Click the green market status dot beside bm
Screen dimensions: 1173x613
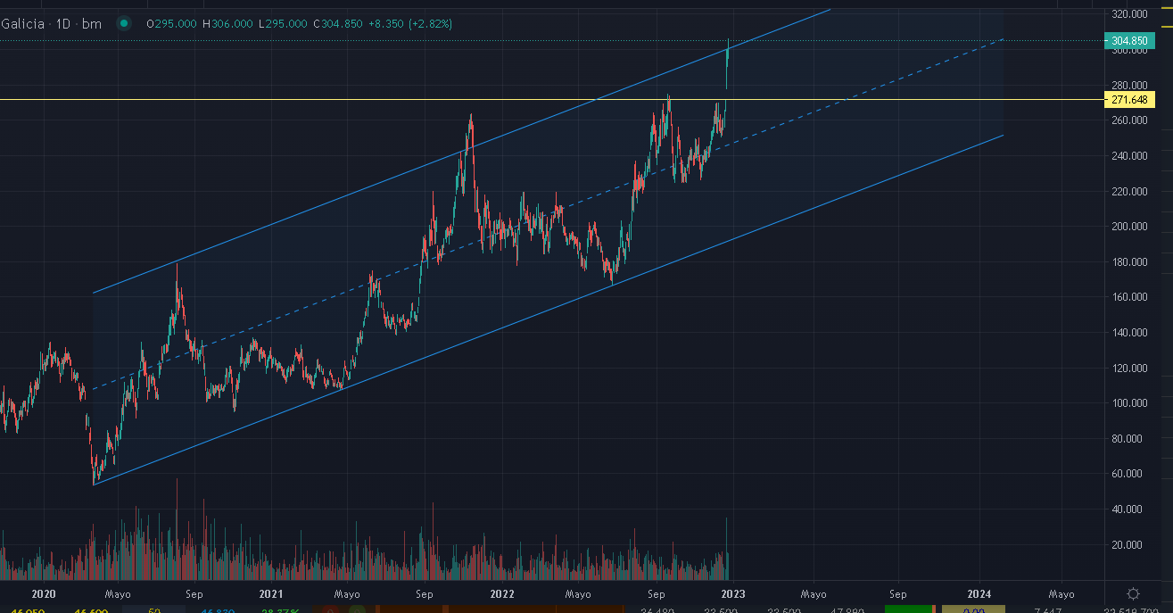coord(124,24)
